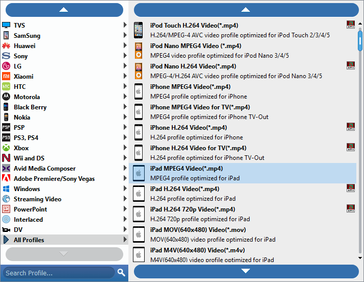Click the PSP logo icon
Image resolution: width=364 pixels, height=282 pixels.
coord(6,127)
